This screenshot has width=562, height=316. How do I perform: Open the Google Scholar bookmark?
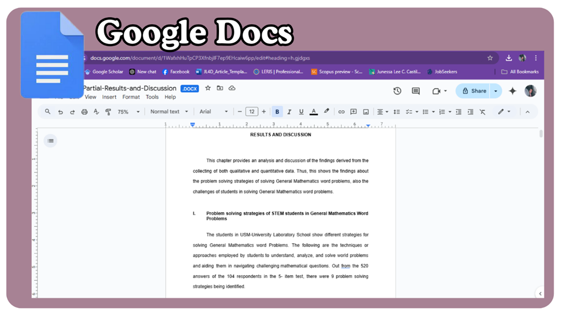pyautogui.click(x=104, y=72)
